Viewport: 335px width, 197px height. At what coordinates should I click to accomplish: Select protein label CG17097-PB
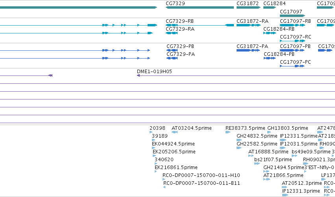pos(295,46)
